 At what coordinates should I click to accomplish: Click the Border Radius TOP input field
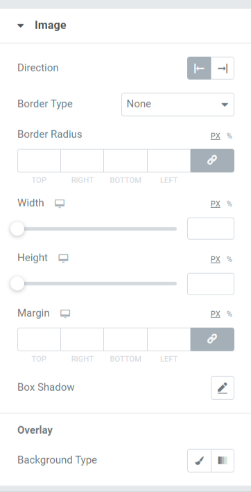[39, 161]
